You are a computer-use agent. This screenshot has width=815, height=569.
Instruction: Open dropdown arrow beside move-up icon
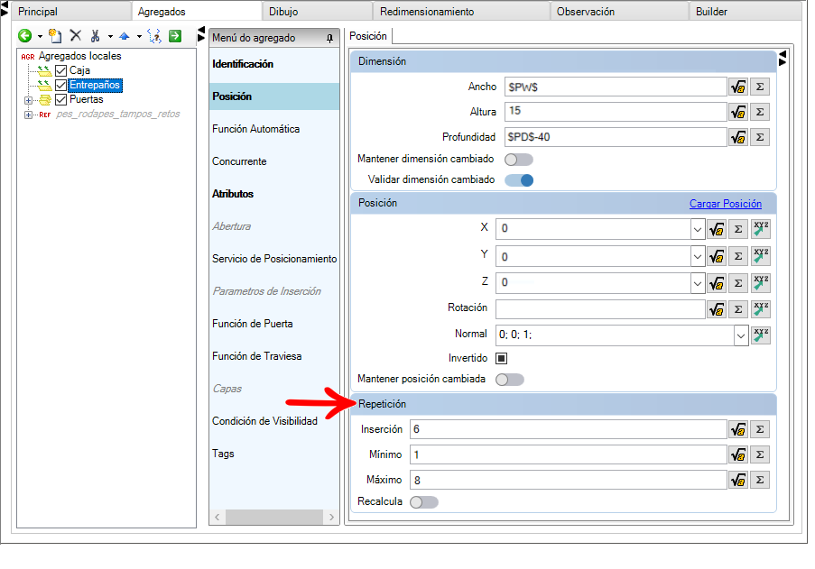pos(139,36)
